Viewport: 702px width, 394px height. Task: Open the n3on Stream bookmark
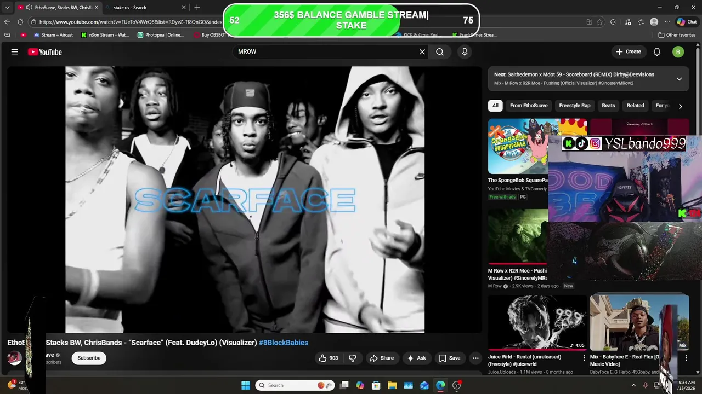(105, 35)
